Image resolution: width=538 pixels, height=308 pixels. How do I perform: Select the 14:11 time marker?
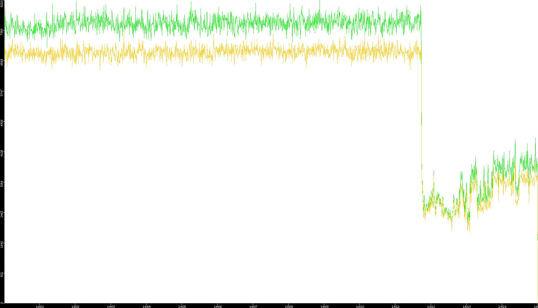(395, 306)
